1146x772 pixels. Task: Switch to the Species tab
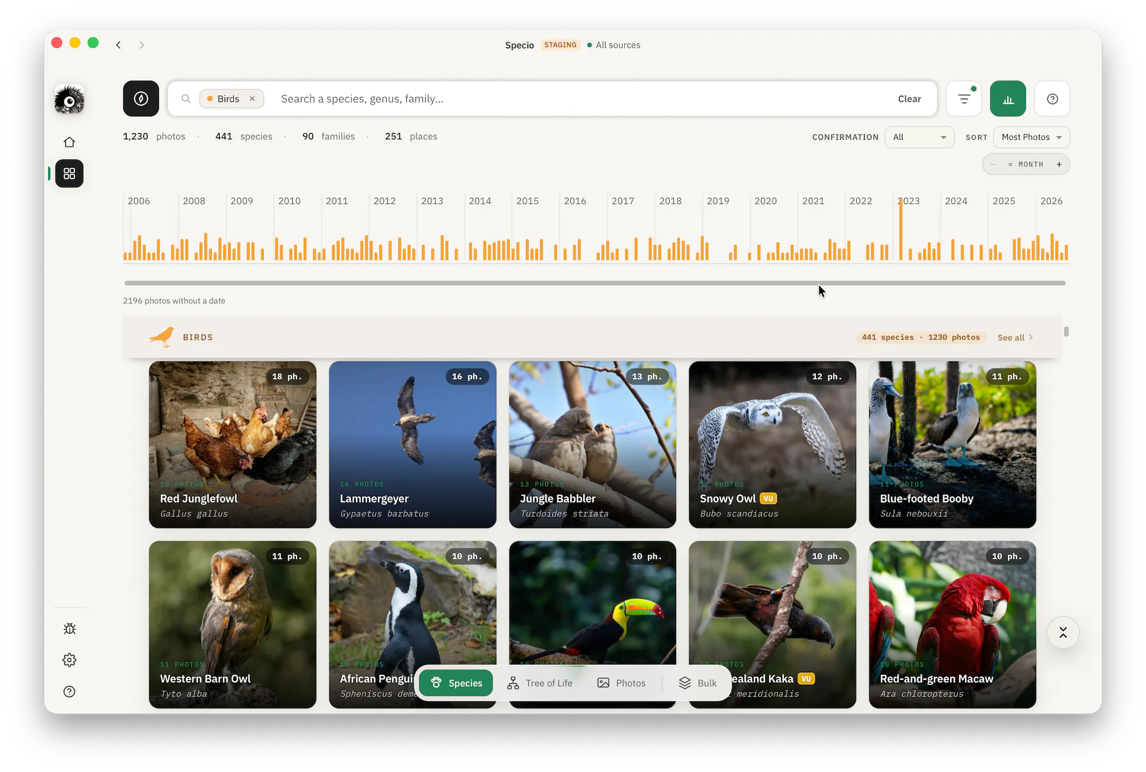(456, 683)
